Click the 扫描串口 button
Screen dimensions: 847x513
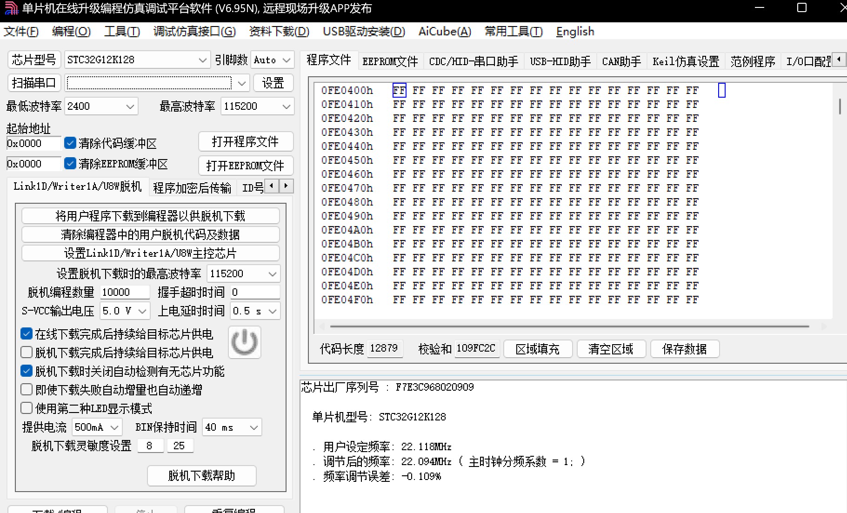point(34,83)
